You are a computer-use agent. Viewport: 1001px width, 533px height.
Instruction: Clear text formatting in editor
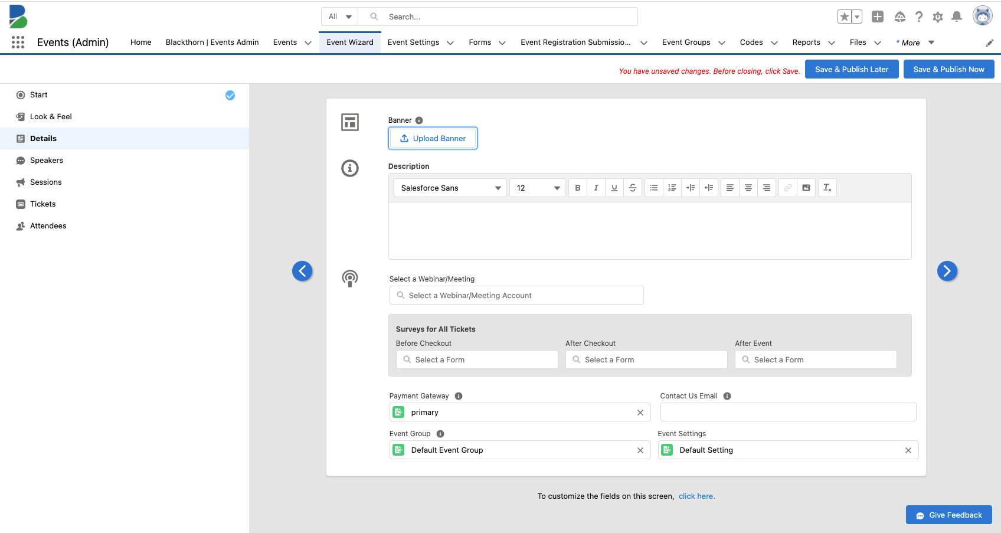pos(827,188)
